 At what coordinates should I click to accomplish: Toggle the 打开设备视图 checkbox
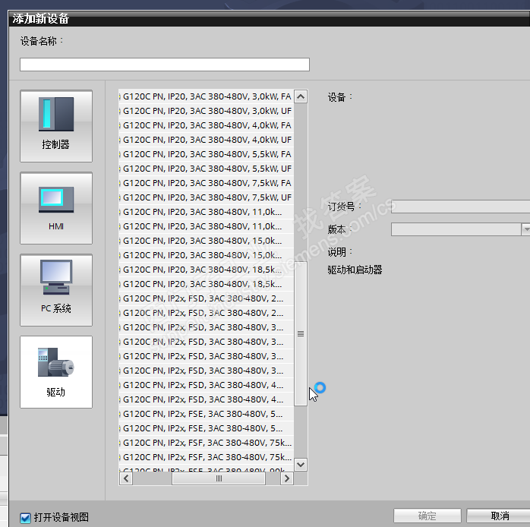click(x=25, y=518)
